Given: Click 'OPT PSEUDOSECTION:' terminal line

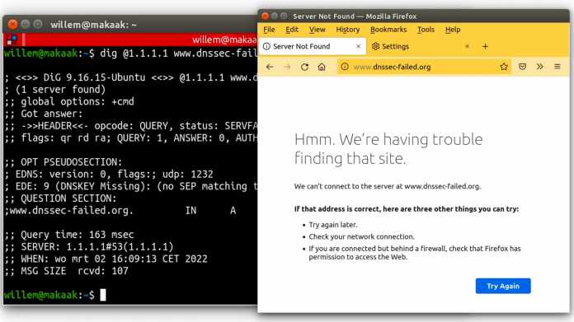Looking at the screenshot, I should (x=64, y=162).
